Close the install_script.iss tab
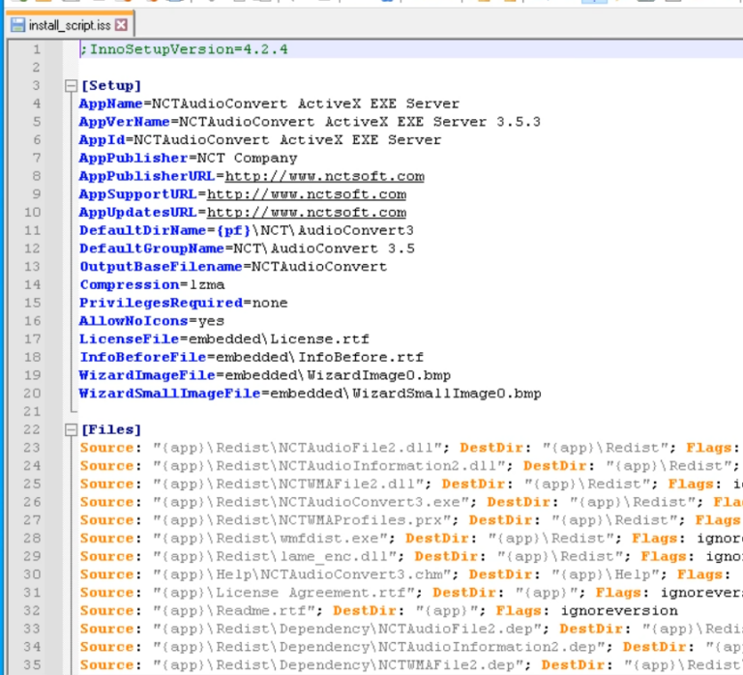743x675 pixels. click(x=121, y=24)
